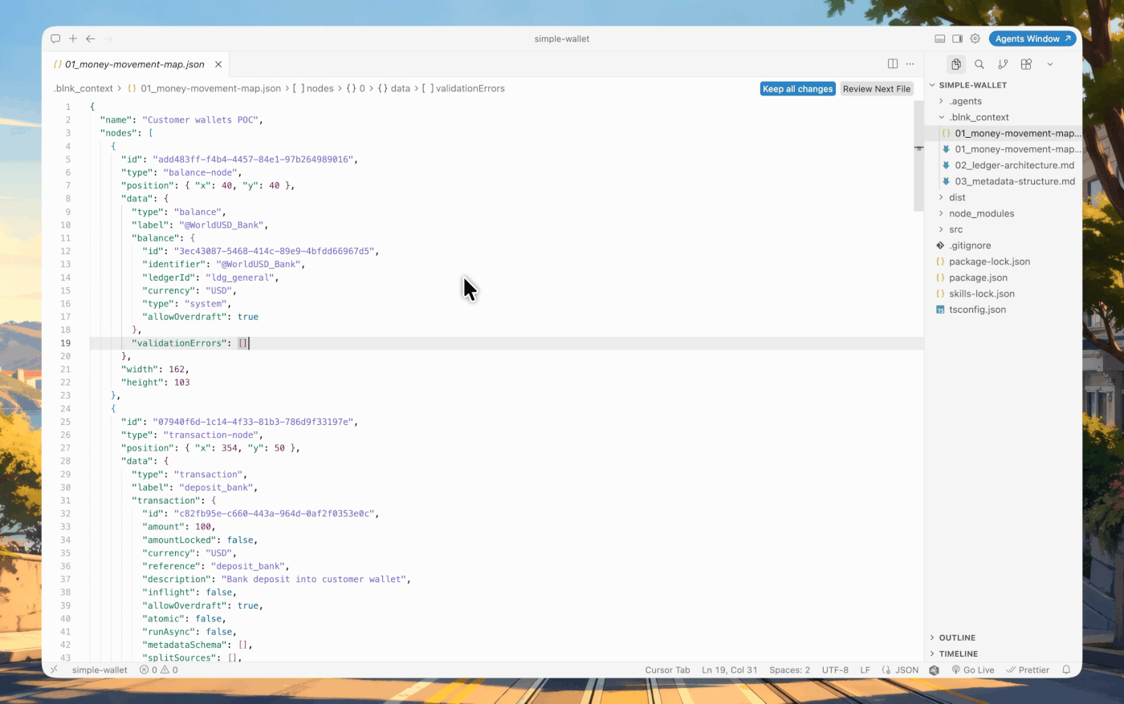Collapse the SIMPLE-WALLET root folder
Viewport: 1124px width, 704px height.
1004,85
